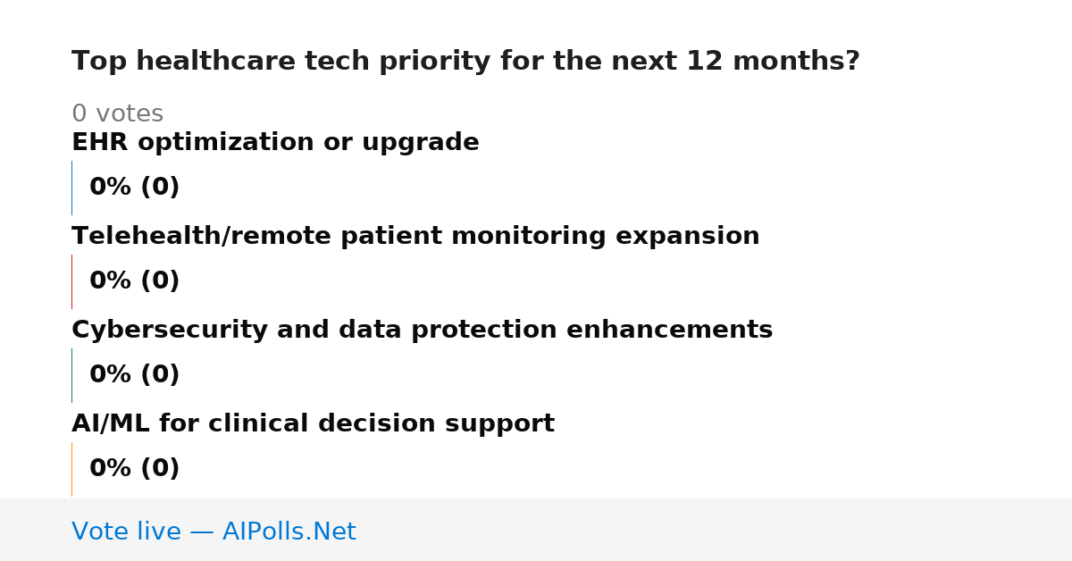Click 0% (0) result under Telehealth expansion
Image resolution: width=1072 pixels, height=561 pixels.
(x=134, y=281)
